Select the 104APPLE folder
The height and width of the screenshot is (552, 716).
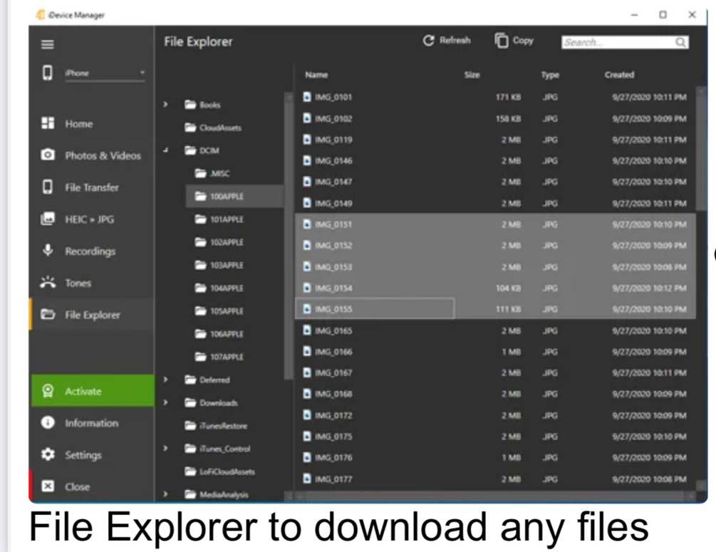pyautogui.click(x=219, y=288)
